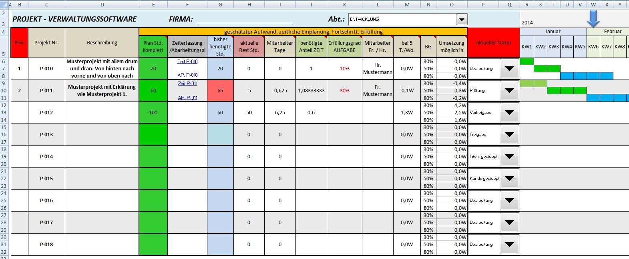This screenshot has height=259, width=629.
Task: Select green Plan Std. cell showing 60
Action: pyautogui.click(x=153, y=91)
